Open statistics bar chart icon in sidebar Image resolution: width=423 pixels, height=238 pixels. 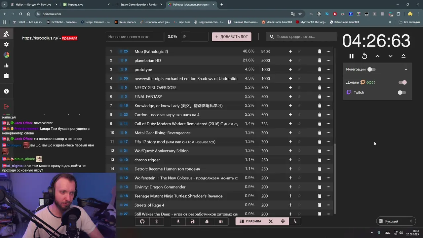coord(6,65)
